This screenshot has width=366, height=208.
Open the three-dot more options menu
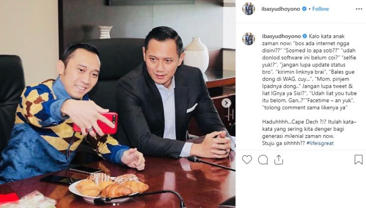point(359,9)
